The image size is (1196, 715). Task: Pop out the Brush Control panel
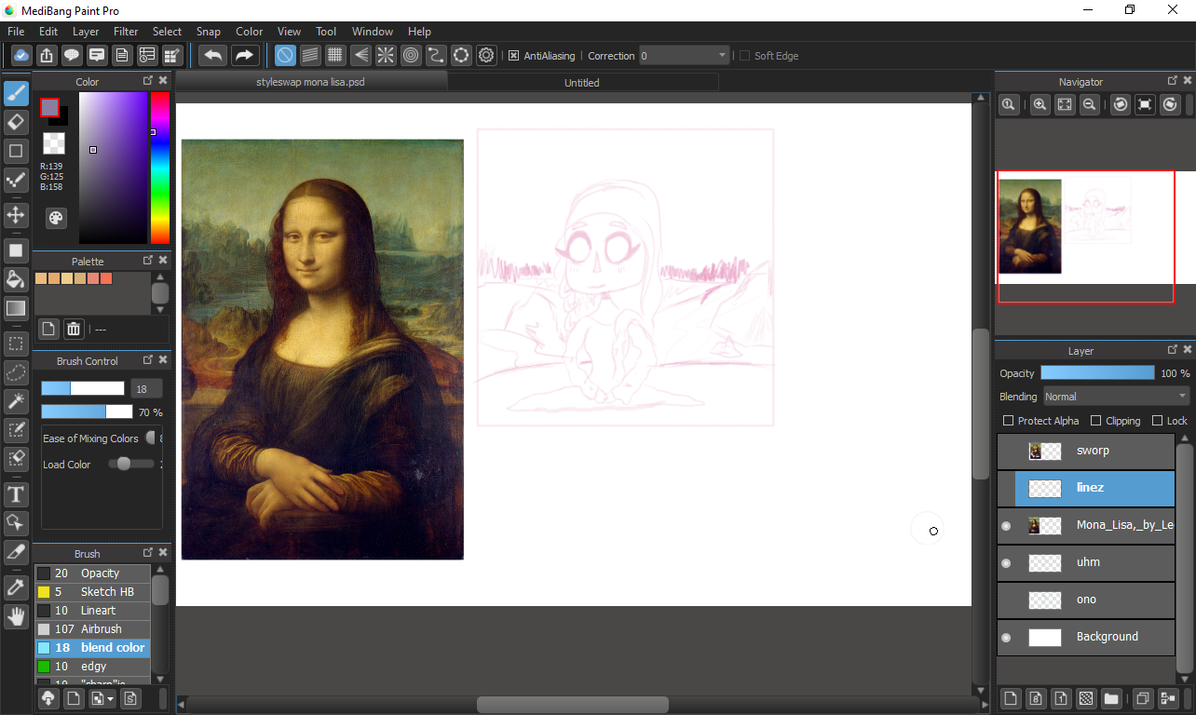point(148,360)
